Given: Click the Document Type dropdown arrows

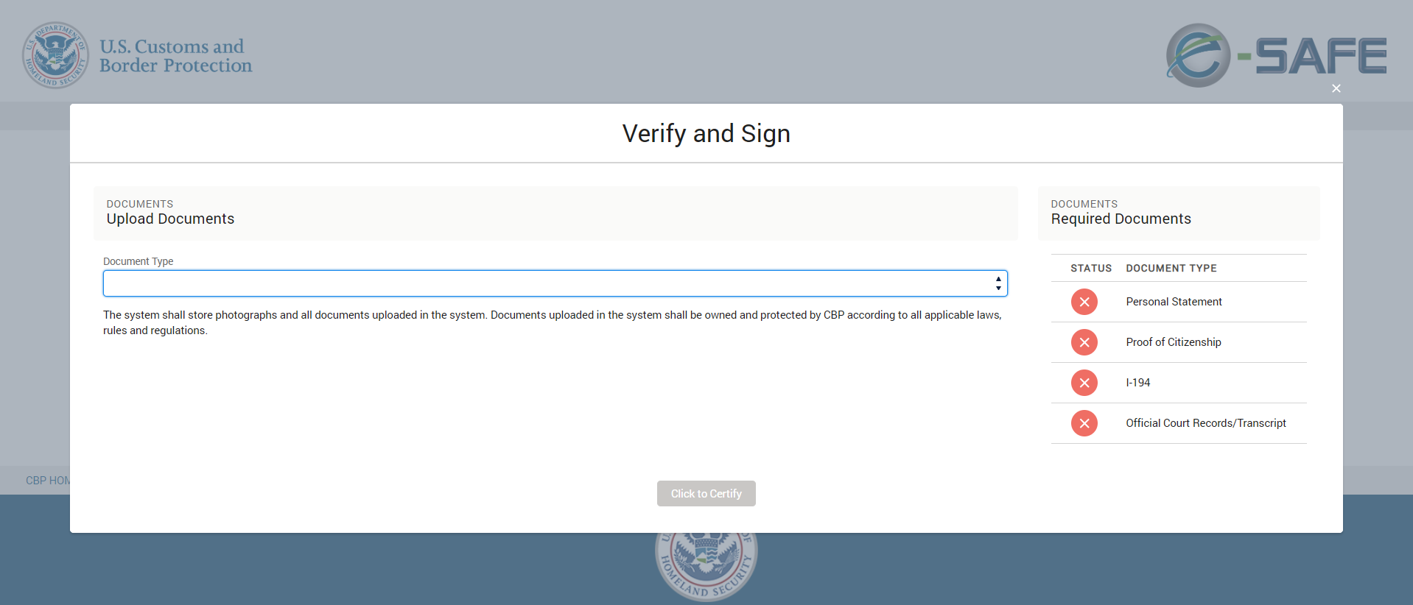Looking at the screenshot, I should tap(998, 283).
